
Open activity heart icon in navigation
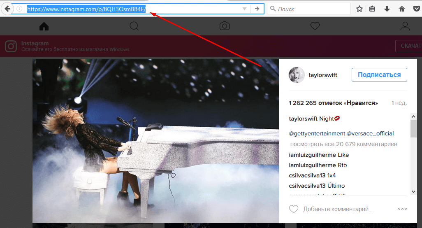coord(315,26)
